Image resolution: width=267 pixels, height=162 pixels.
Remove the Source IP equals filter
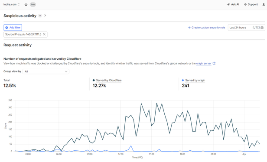coord(44,34)
